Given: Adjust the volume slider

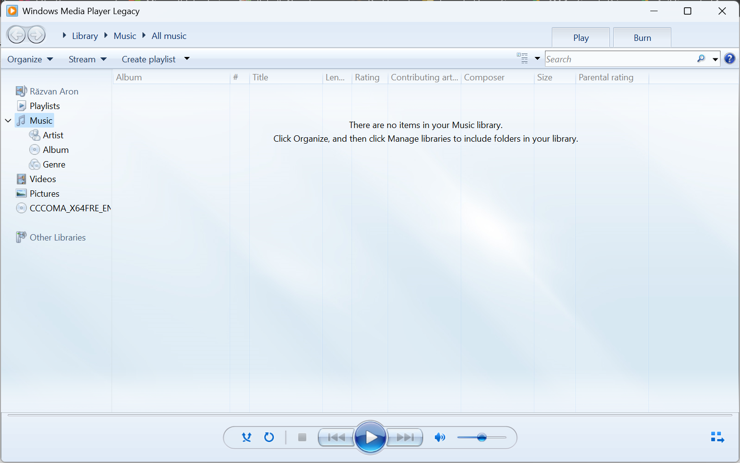Looking at the screenshot, I should coord(482,437).
